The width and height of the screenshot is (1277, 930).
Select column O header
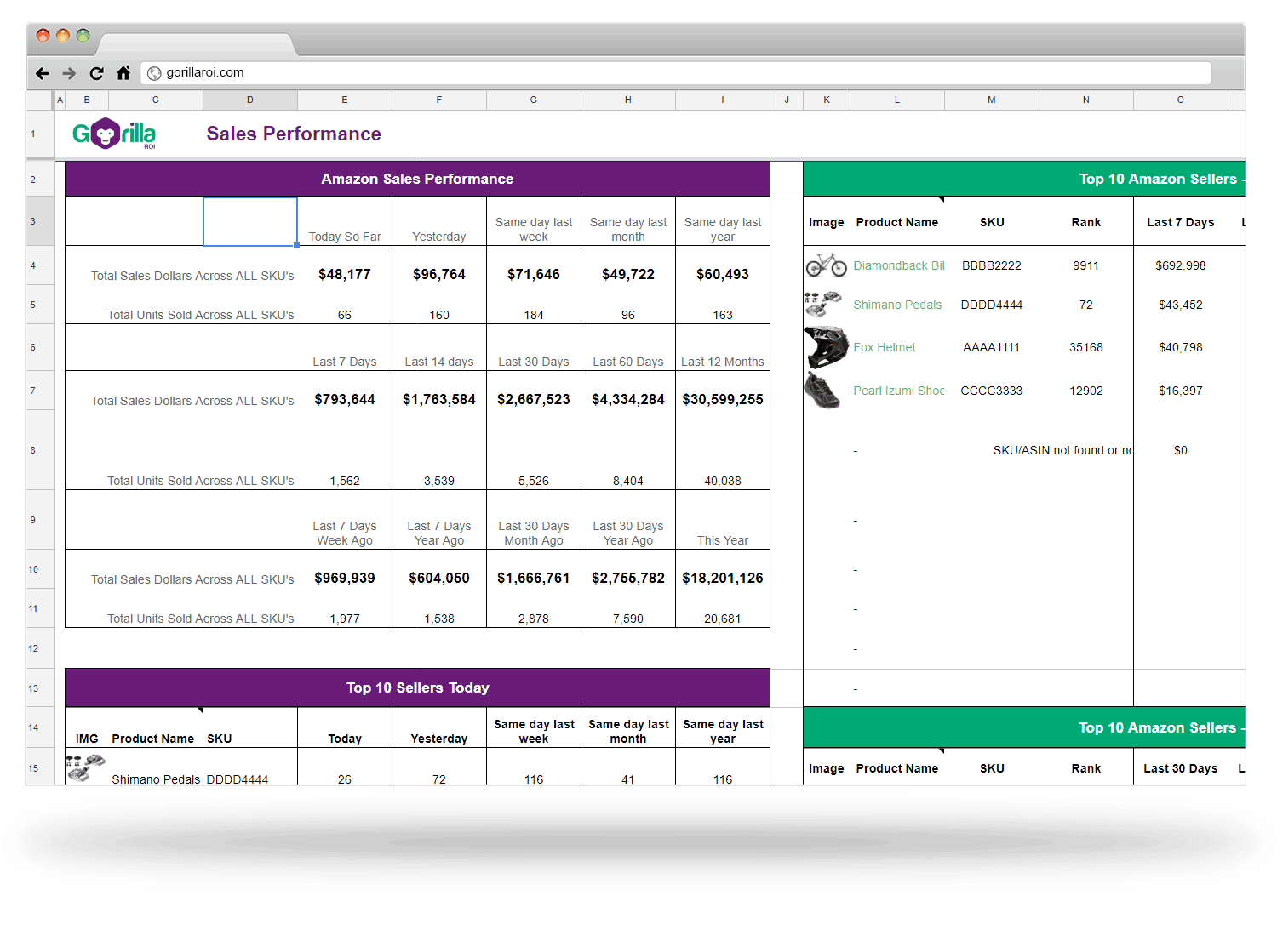1181,100
